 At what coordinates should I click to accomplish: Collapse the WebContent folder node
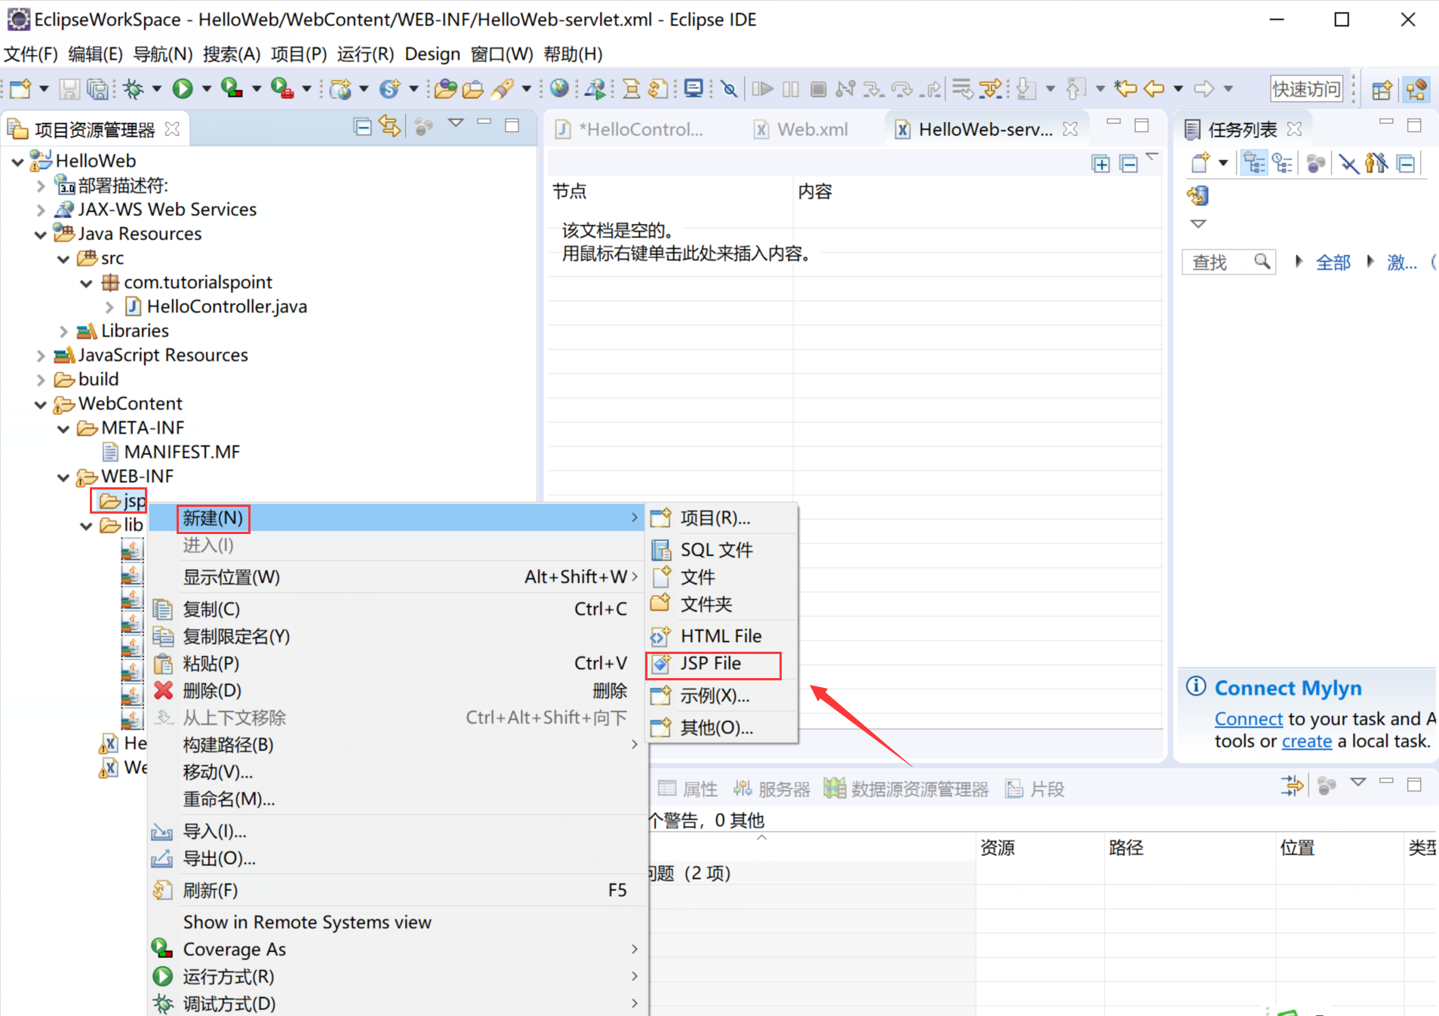click(41, 404)
